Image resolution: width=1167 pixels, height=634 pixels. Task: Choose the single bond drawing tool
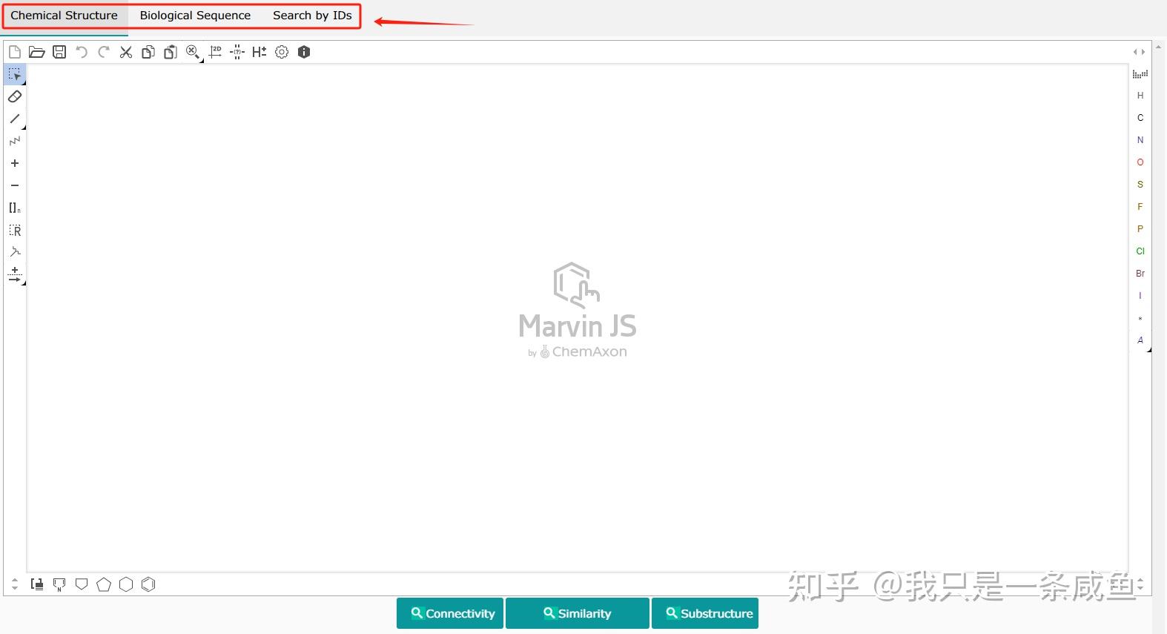pos(15,119)
